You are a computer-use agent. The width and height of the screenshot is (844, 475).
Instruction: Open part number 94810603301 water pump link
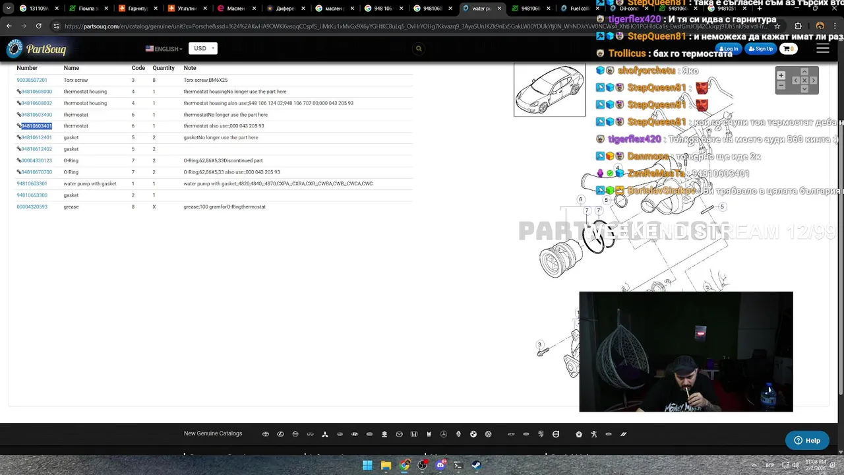pyautogui.click(x=32, y=183)
